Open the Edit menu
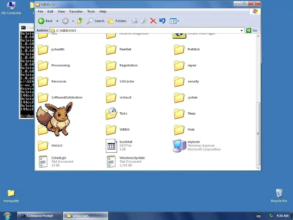 [x=50, y=11]
